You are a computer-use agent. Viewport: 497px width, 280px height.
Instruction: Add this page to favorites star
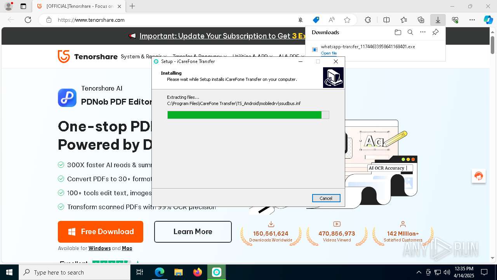tap(347, 20)
